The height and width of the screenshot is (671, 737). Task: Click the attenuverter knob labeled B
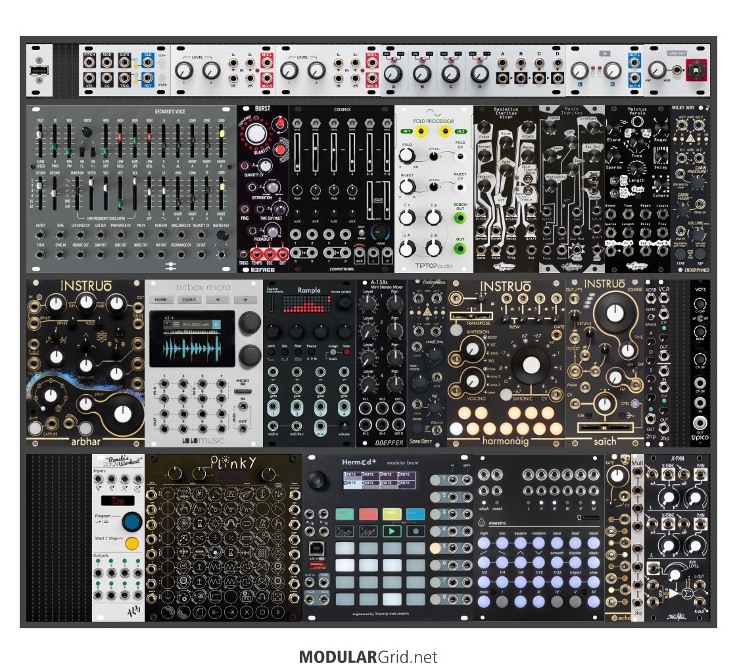pos(421,74)
